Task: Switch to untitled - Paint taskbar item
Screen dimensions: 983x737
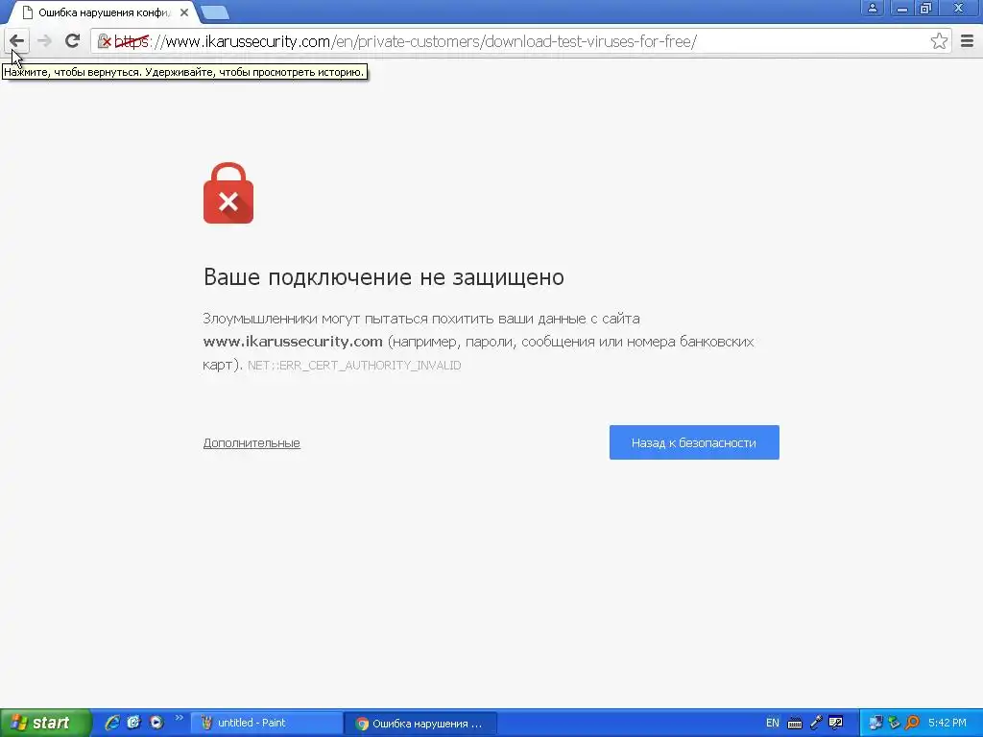Action: 267,724
